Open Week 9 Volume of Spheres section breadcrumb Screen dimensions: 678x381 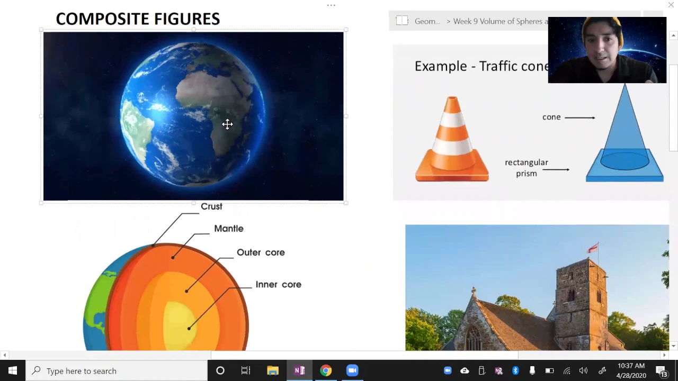pyautogui.click(x=501, y=21)
